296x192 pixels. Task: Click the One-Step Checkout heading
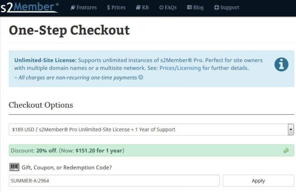click(69, 31)
